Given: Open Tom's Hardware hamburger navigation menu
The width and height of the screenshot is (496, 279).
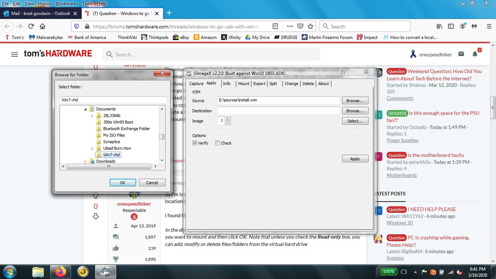Looking at the screenshot, I should [x=14, y=55].
